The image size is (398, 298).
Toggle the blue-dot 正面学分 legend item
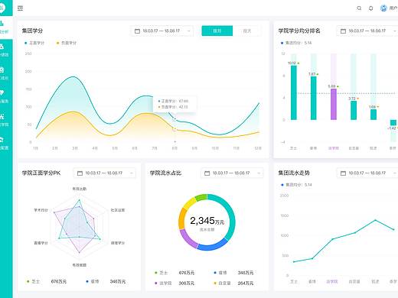tap(34, 43)
